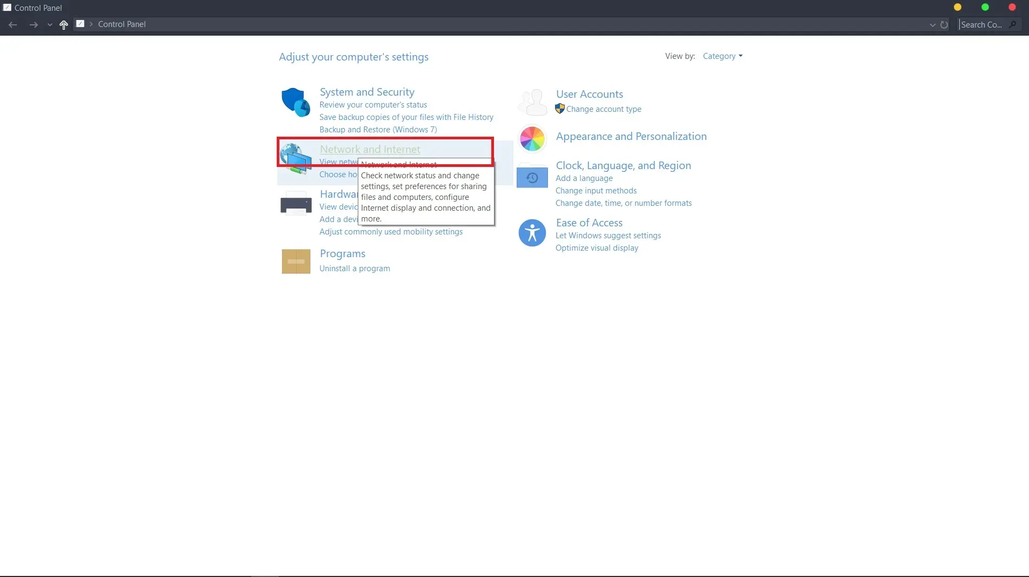Go forward using the forward arrow
The image size is (1029, 577).
coord(34,24)
